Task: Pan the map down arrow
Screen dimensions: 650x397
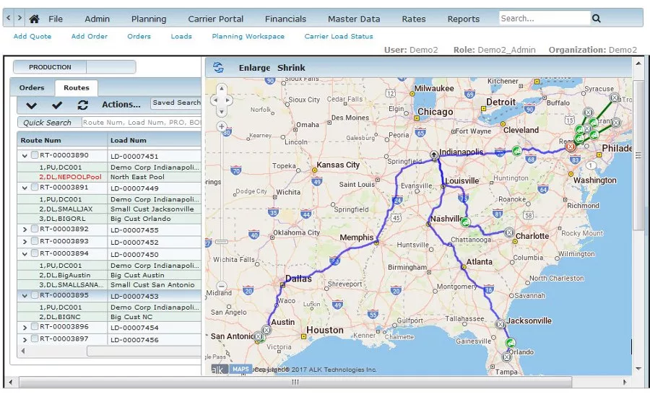Action: [x=222, y=111]
